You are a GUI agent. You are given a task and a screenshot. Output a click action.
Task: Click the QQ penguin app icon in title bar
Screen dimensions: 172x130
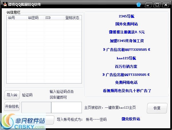5,4
